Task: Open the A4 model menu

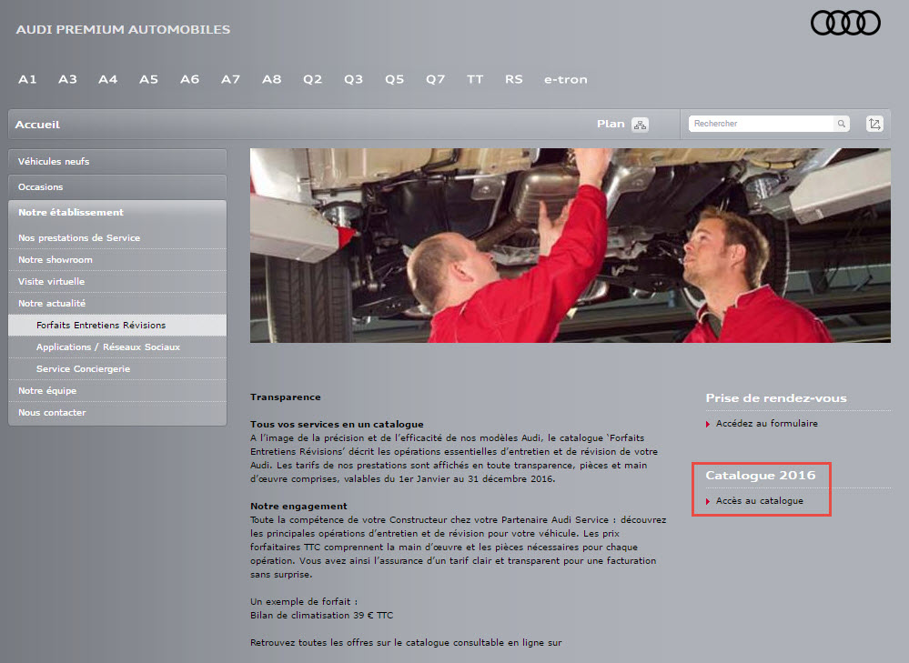Action: [x=108, y=79]
